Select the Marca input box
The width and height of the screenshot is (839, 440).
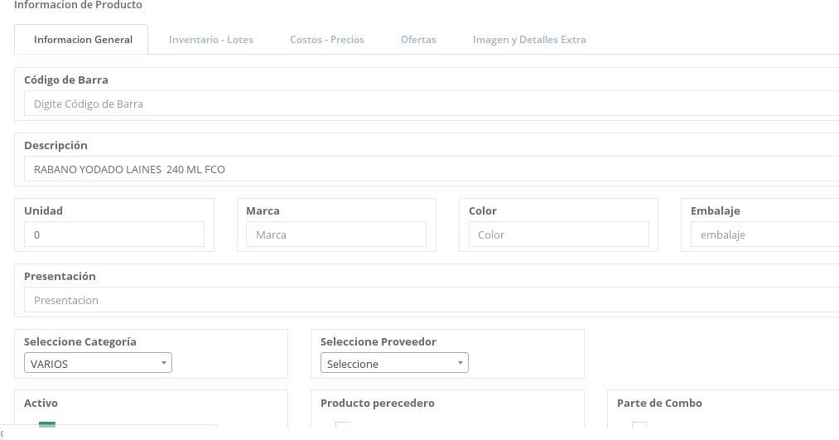tap(335, 235)
